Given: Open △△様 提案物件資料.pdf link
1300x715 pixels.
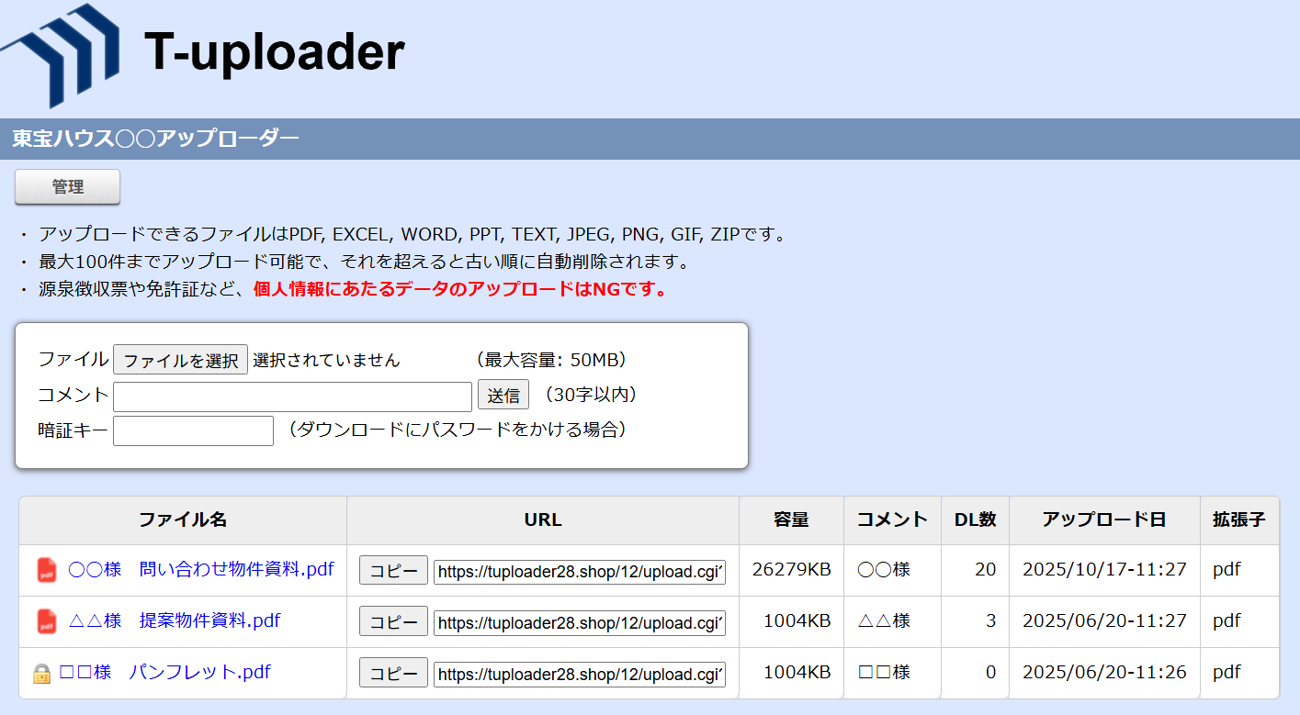Looking at the screenshot, I should coord(175,620).
